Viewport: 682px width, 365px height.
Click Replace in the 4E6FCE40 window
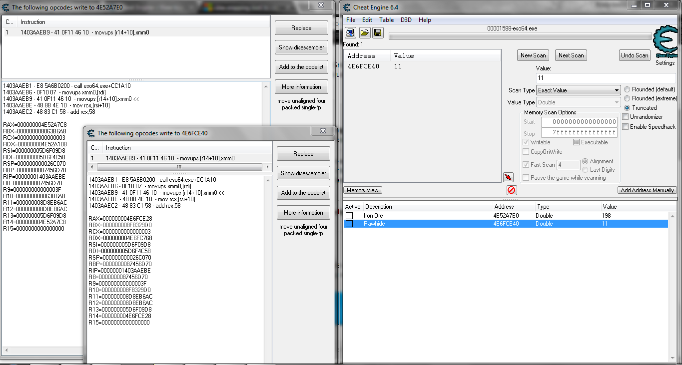[303, 154]
